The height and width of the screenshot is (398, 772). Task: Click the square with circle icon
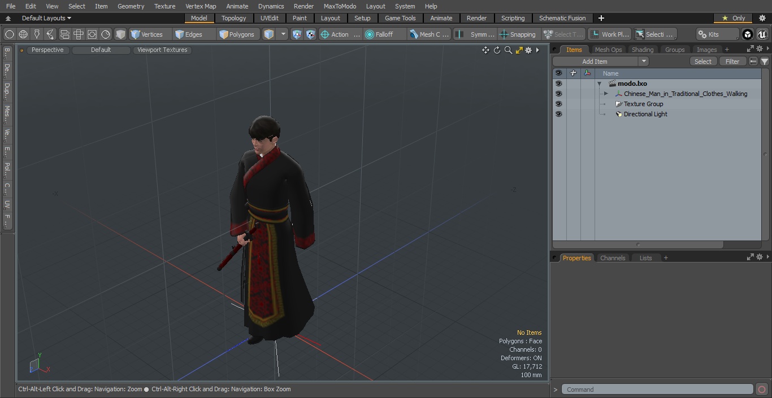pyautogui.click(x=92, y=34)
